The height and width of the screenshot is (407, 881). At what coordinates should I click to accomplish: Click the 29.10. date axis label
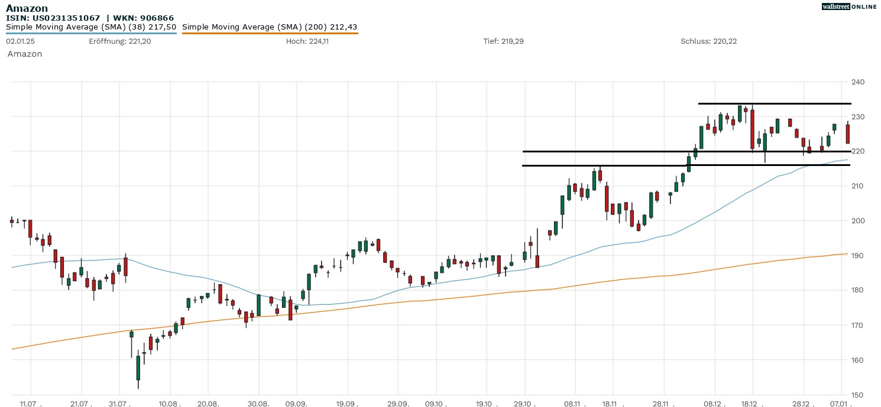(x=525, y=403)
